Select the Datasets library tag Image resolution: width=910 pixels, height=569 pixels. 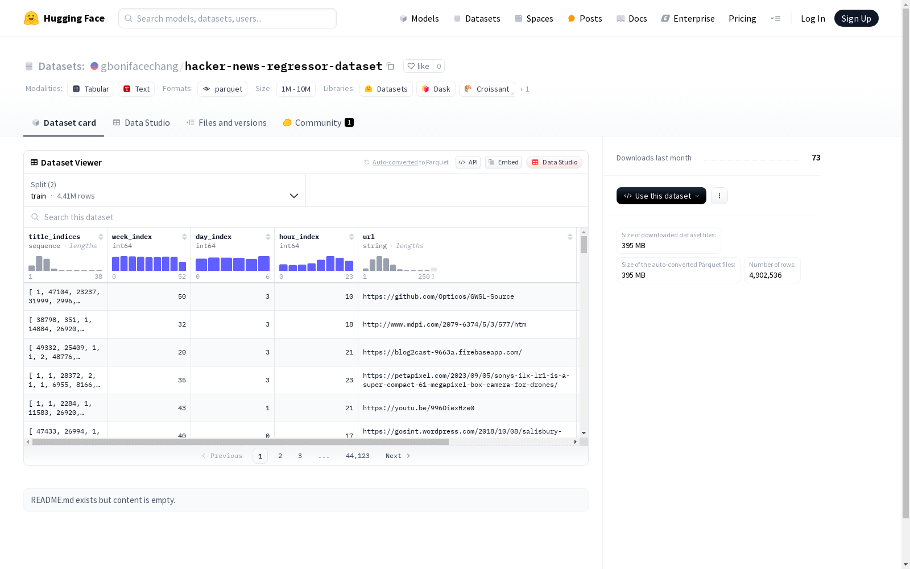(386, 89)
